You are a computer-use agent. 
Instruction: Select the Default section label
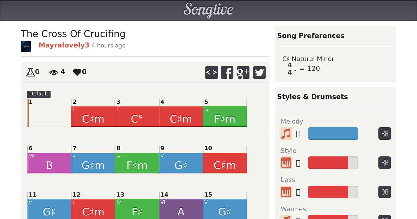[39, 94]
